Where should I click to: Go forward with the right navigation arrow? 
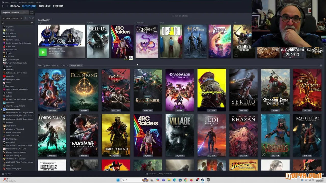pyautogui.click(x=7, y=6)
